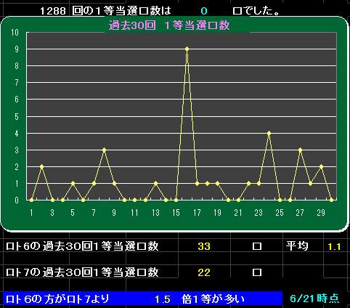Viewport: 350px width, 308px height.
Task: Click the data point at draw 24 value 4
Action: [269, 133]
